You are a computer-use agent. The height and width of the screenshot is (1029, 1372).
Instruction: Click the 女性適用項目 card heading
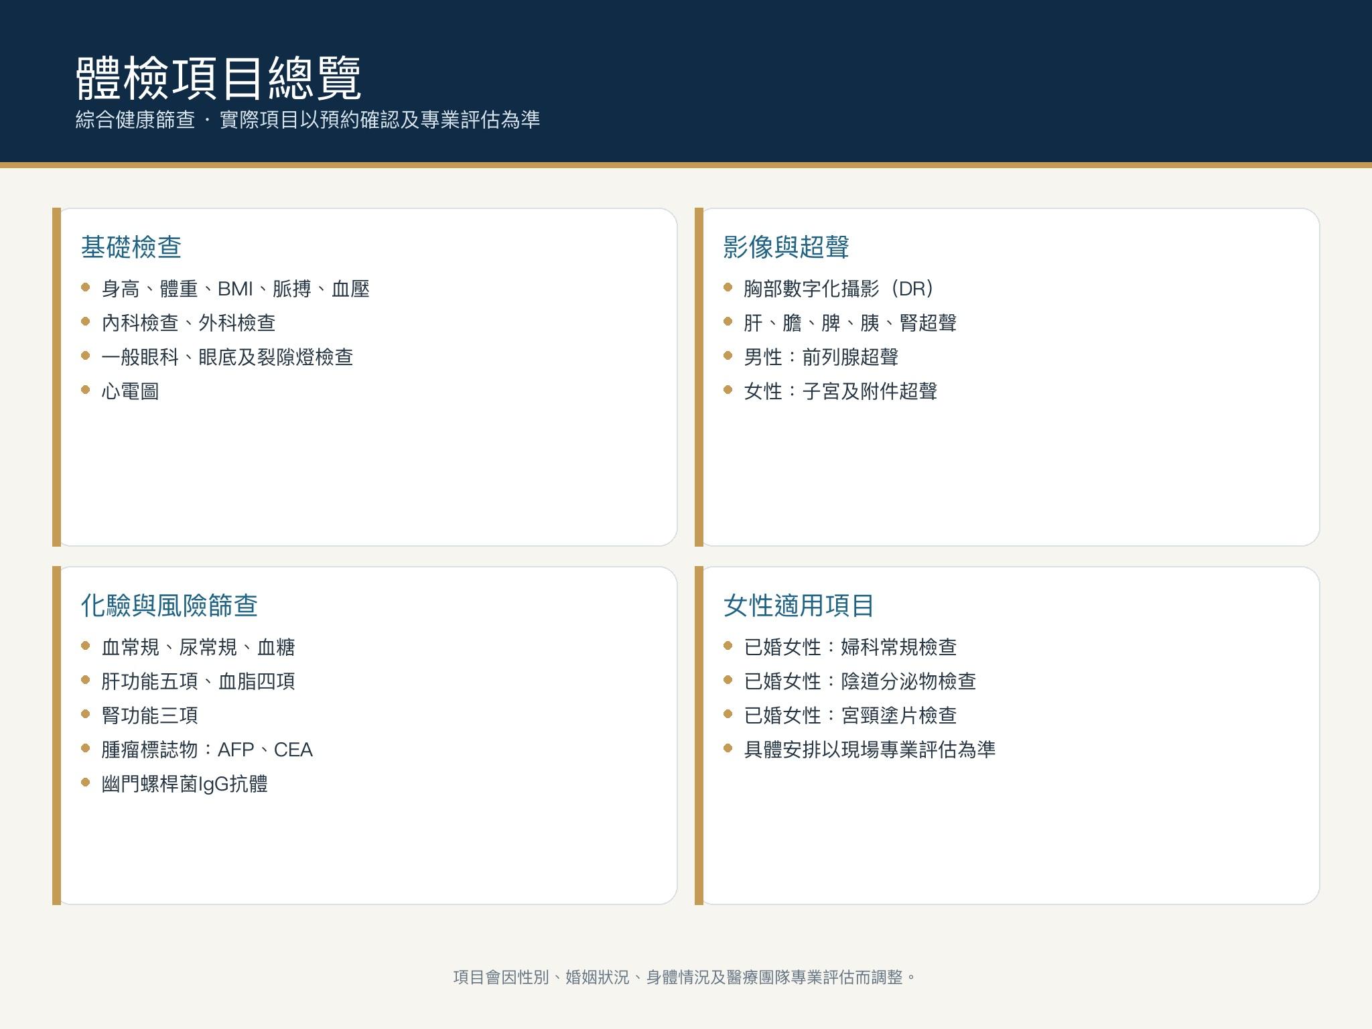click(799, 606)
